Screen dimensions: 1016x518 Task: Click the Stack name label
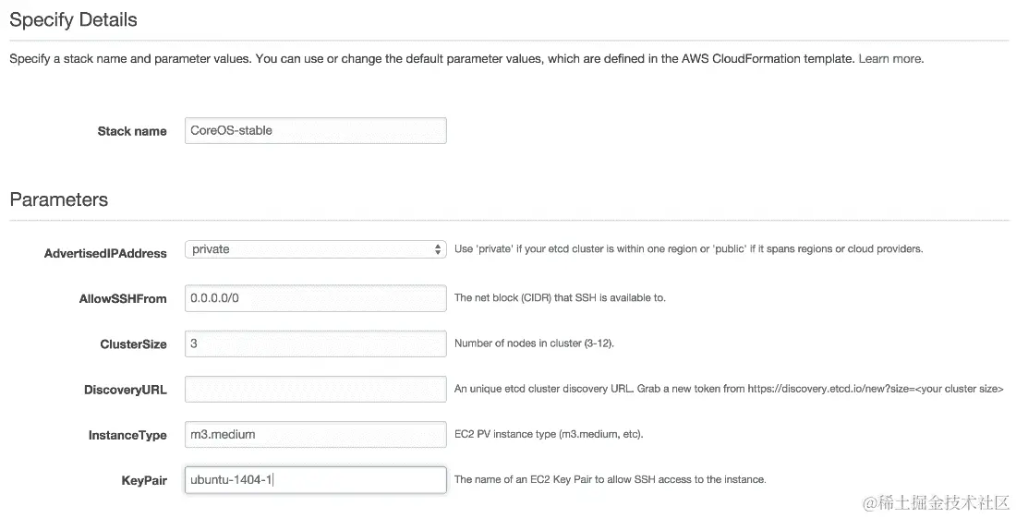pyautogui.click(x=132, y=131)
